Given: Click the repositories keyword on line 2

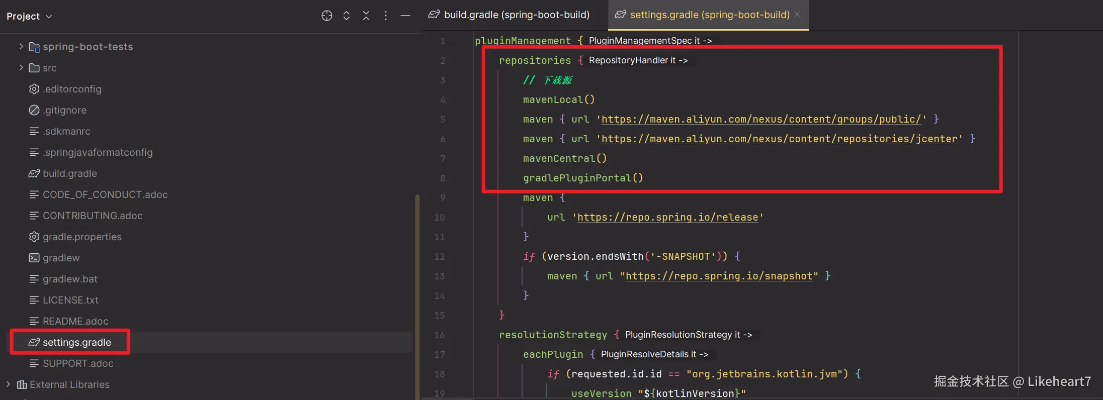Looking at the screenshot, I should click(535, 60).
